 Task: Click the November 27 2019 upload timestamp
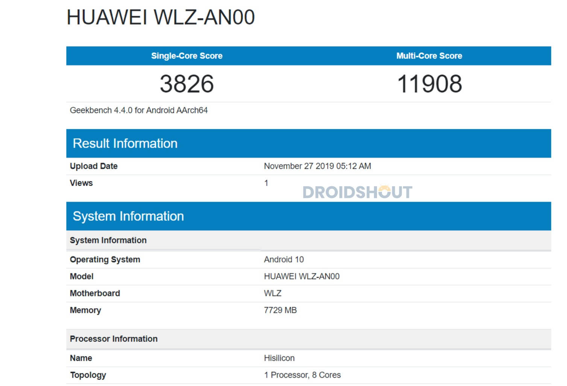pos(317,166)
